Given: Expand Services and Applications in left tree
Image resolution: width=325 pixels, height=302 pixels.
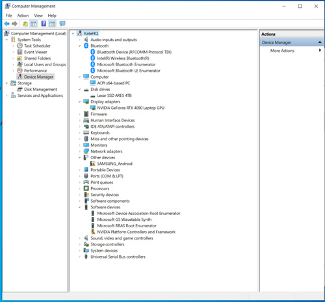Looking at the screenshot, I should tap(6, 95).
